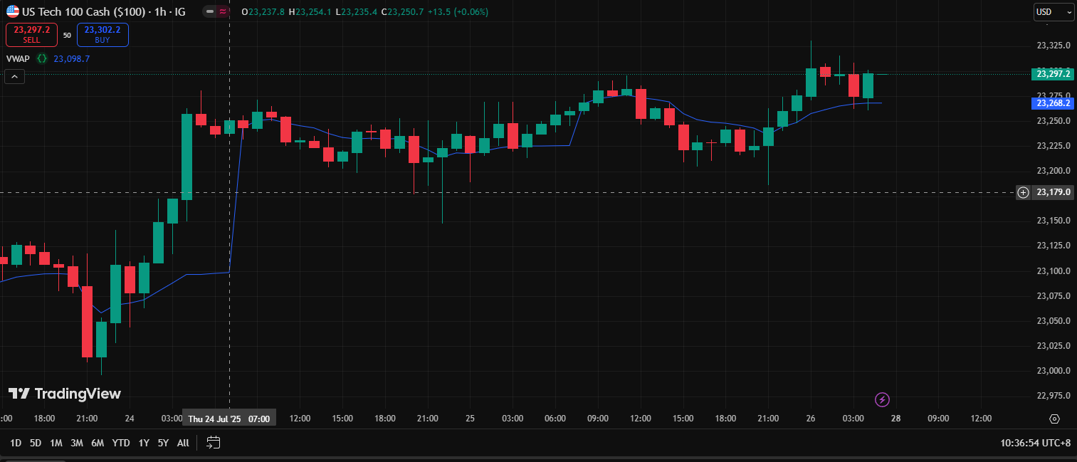Select the YTD date range
Image resolution: width=1077 pixels, height=462 pixels.
tap(121, 443)
